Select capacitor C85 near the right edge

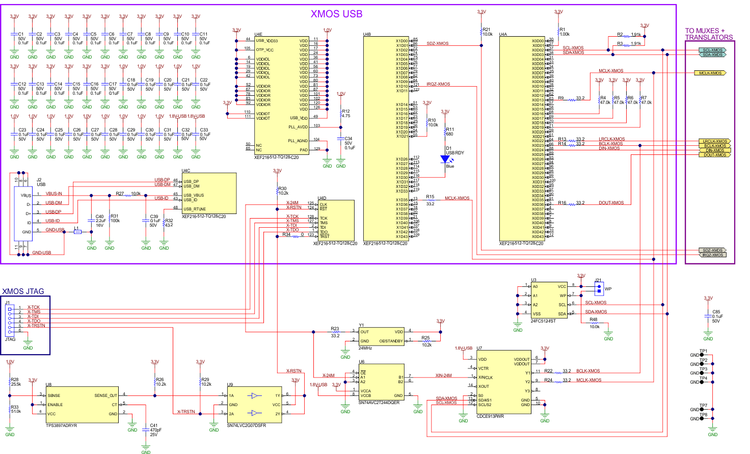pyautogui.click(x=708, y=316)
